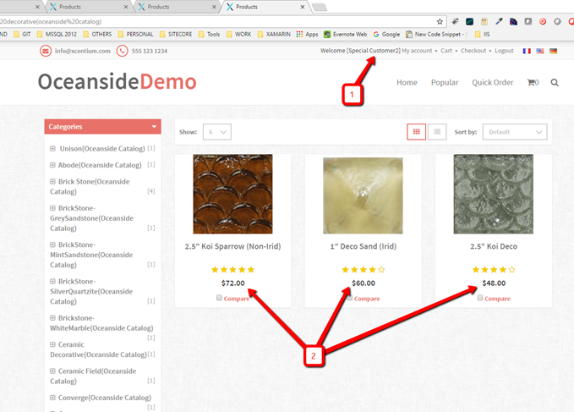Viewport: 574px width, 412px height.
Task: Open the OTHERS bookmarks folder
Action: click(97, 34)
